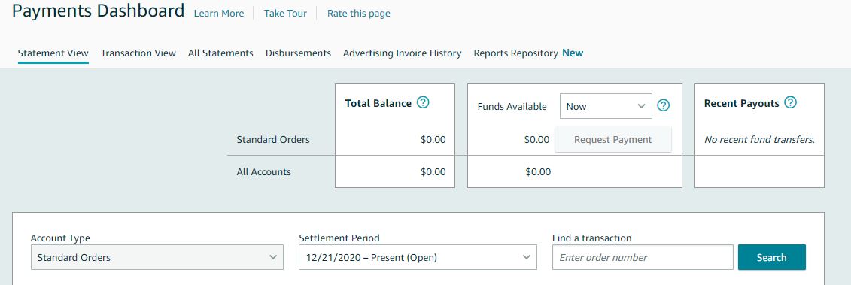Click the chevron arrow of Account Type

(273, 257)
